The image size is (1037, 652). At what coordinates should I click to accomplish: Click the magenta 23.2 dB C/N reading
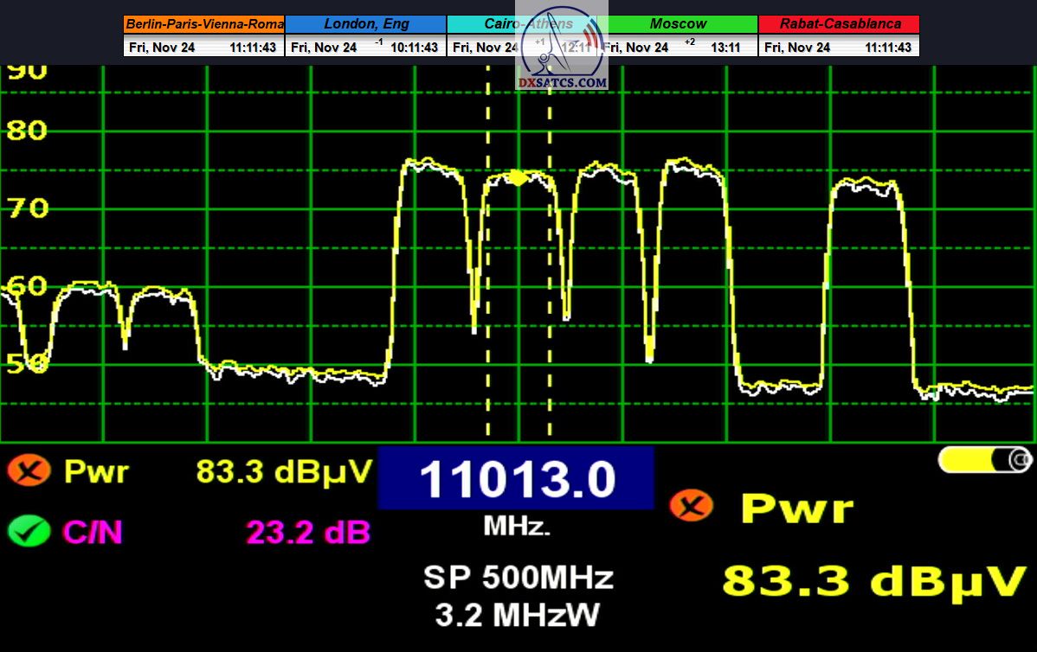(x=308, y=532)
